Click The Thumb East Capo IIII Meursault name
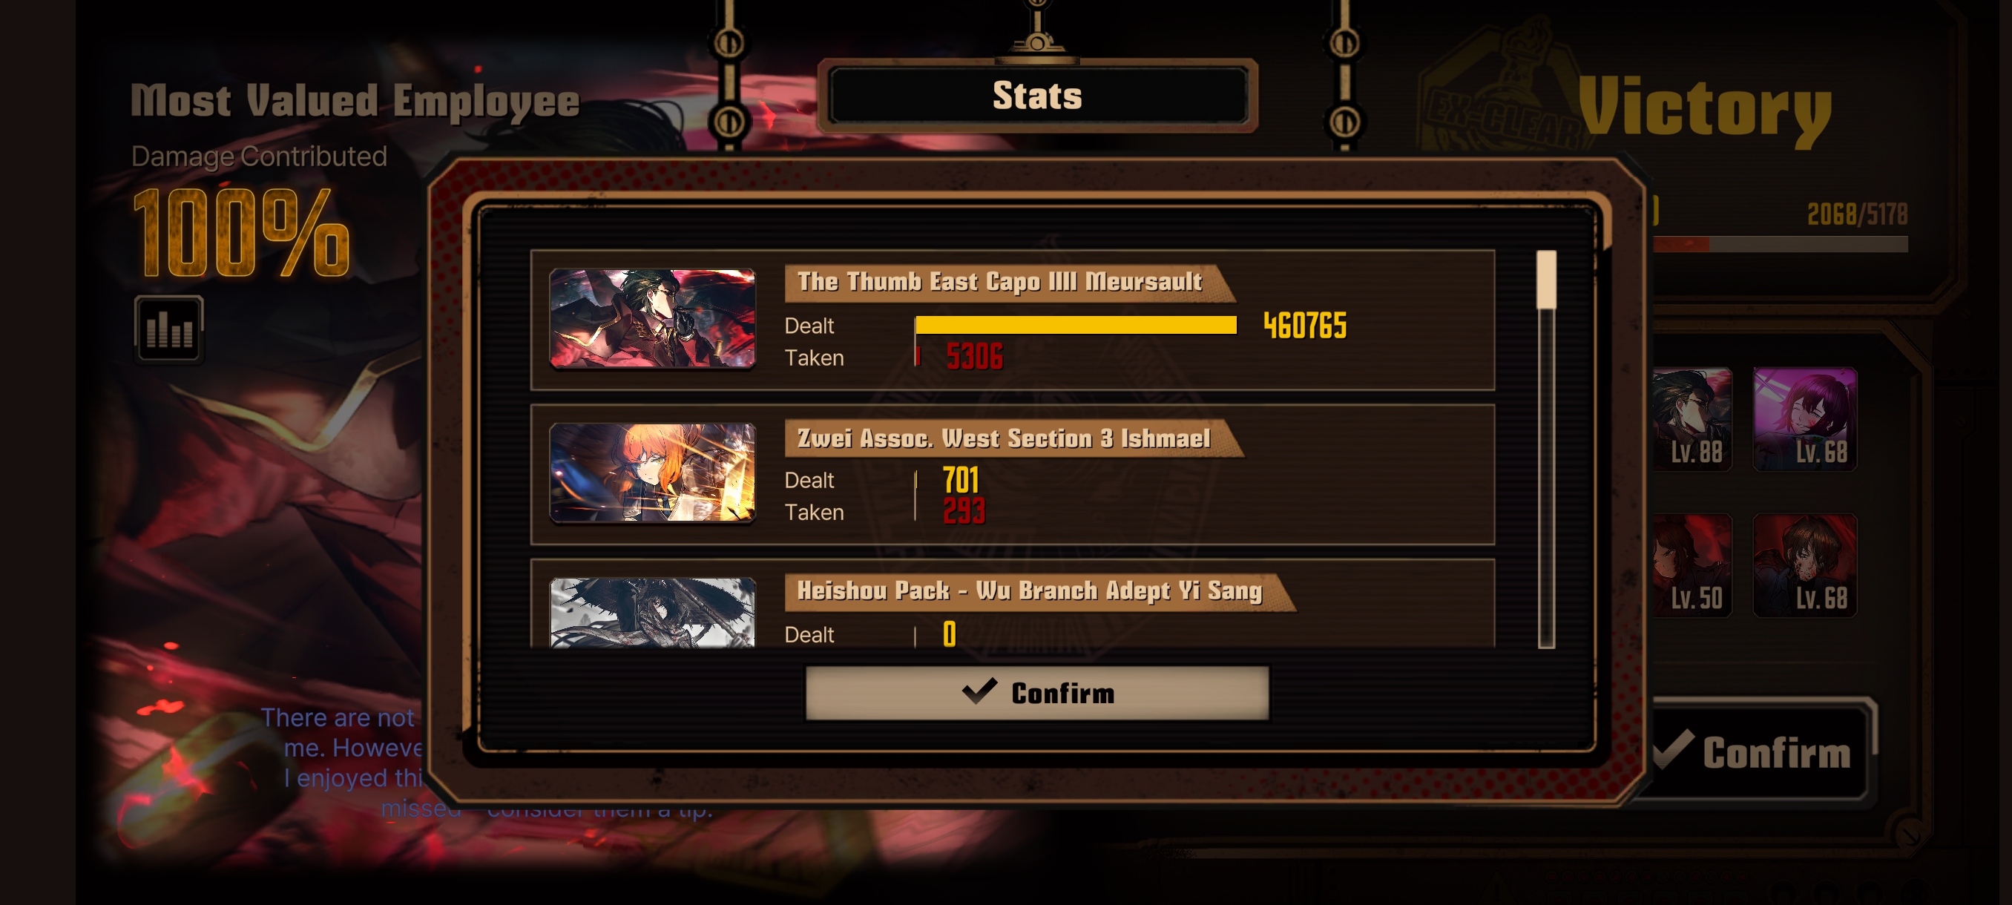Viewport: 2012px width, 905px height. pyautogui.click(x=999, y=282)
